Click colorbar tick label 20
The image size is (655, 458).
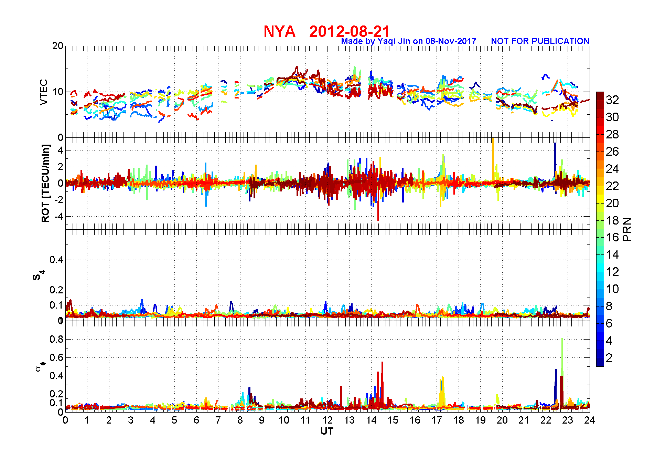click(612, 204)
